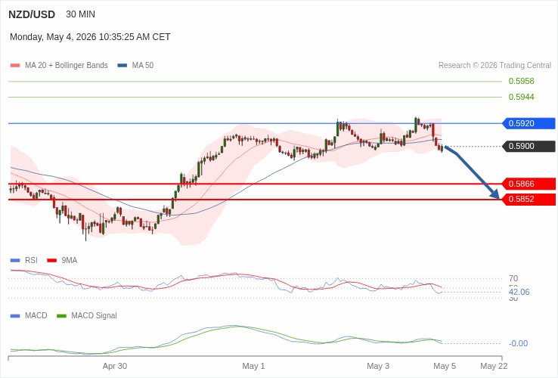Image resolution: width=558 pixels, height=378 pixels.
Task: Click the NZD/USD pair title
Action: 32,14
